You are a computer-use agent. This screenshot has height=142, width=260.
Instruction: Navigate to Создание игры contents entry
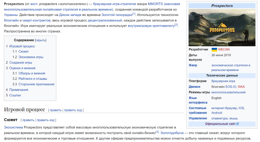pos(21,63)
